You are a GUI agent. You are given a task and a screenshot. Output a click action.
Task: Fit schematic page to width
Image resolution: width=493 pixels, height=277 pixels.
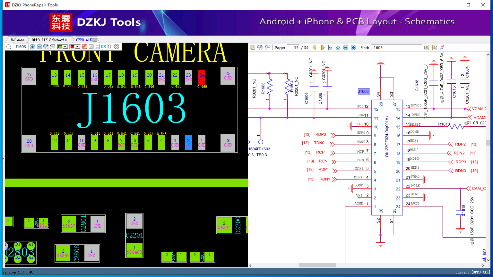point(330,47)
